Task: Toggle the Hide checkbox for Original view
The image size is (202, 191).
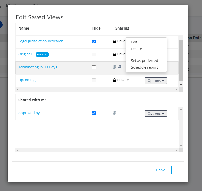Action: [94, 54]
